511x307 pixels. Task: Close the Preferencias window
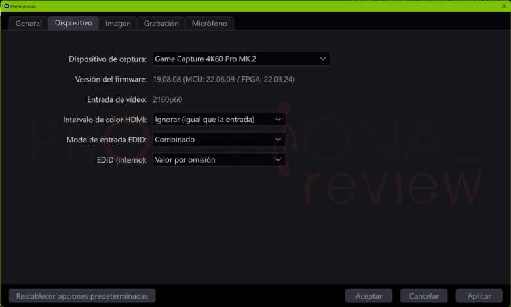point(504,6)
